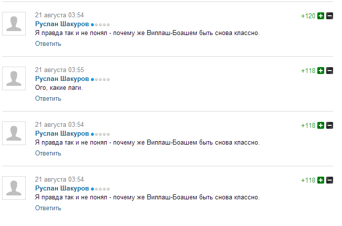
Task: Upvote the last comment at bottom
Action: point(321,180)
